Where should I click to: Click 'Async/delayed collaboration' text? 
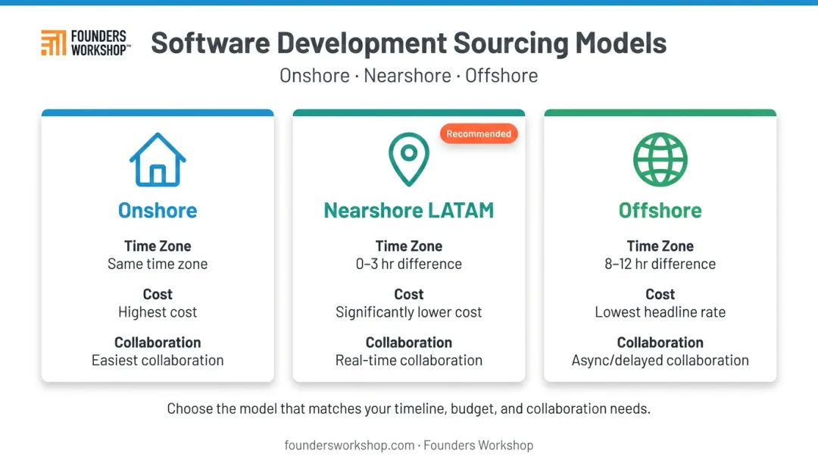tap(660, 361)
